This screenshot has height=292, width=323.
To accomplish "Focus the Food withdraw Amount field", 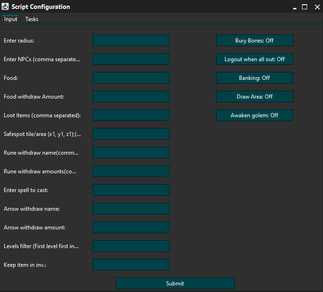I will [131, 97].
